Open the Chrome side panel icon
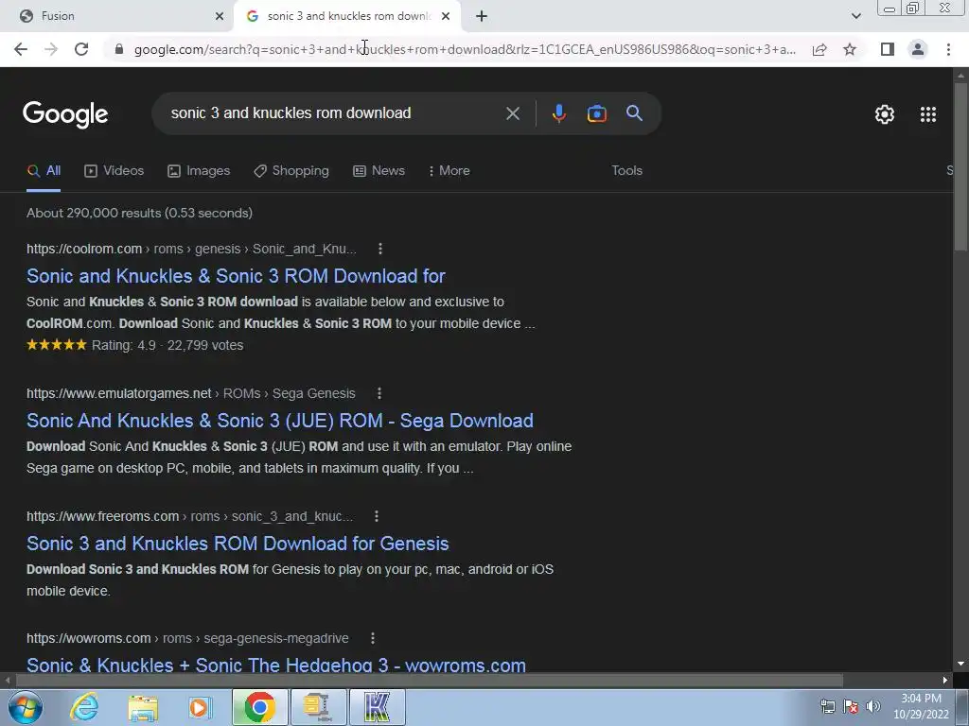Image resolution: width=969 pixels, height=726 pixels. click(888, 49)
